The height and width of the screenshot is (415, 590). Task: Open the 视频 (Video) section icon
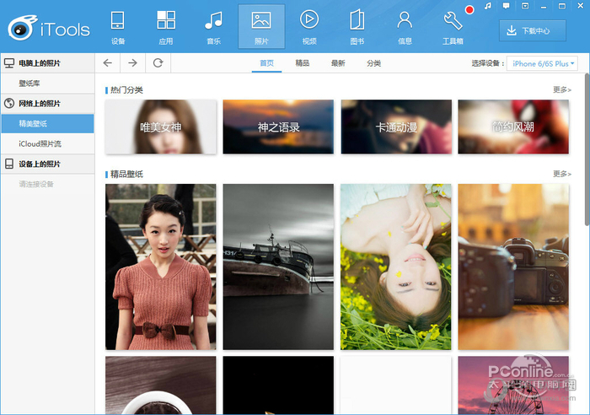(309, 24)
